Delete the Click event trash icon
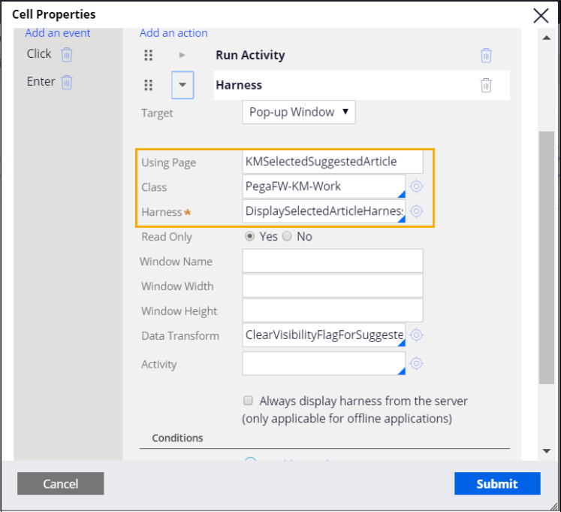This screenshot has width=561, height=512. [x=67, y=54]
